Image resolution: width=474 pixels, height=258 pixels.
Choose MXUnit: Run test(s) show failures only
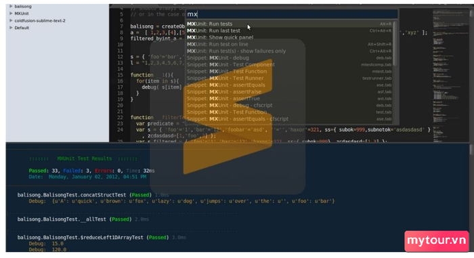pyautogui.click(x=289, y=51)
